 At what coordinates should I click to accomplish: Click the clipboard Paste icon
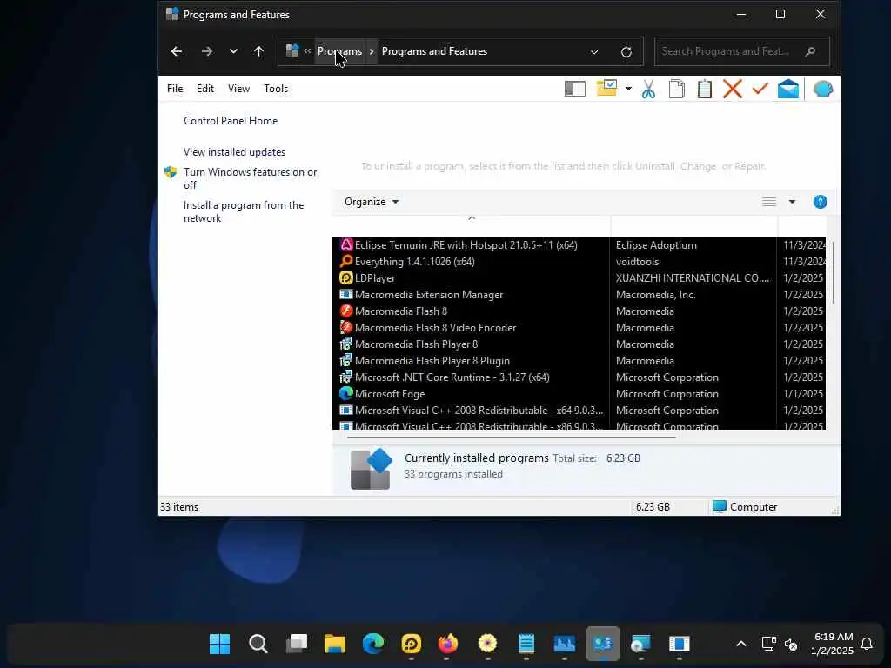click(x=705, y=89)
